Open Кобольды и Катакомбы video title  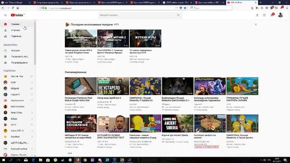point(207,99)
